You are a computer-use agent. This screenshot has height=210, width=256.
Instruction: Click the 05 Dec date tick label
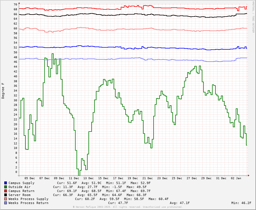pos(30,178)
